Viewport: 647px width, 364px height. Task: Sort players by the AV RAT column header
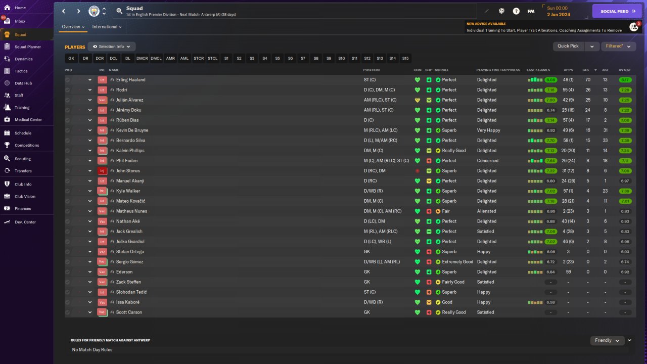click(625, 70)
